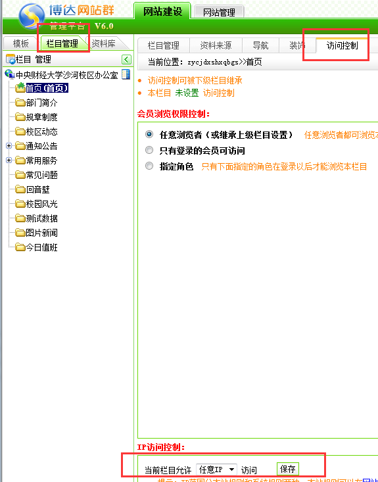Select 只有登录的会员可访问 radio option

pos(149,150)
